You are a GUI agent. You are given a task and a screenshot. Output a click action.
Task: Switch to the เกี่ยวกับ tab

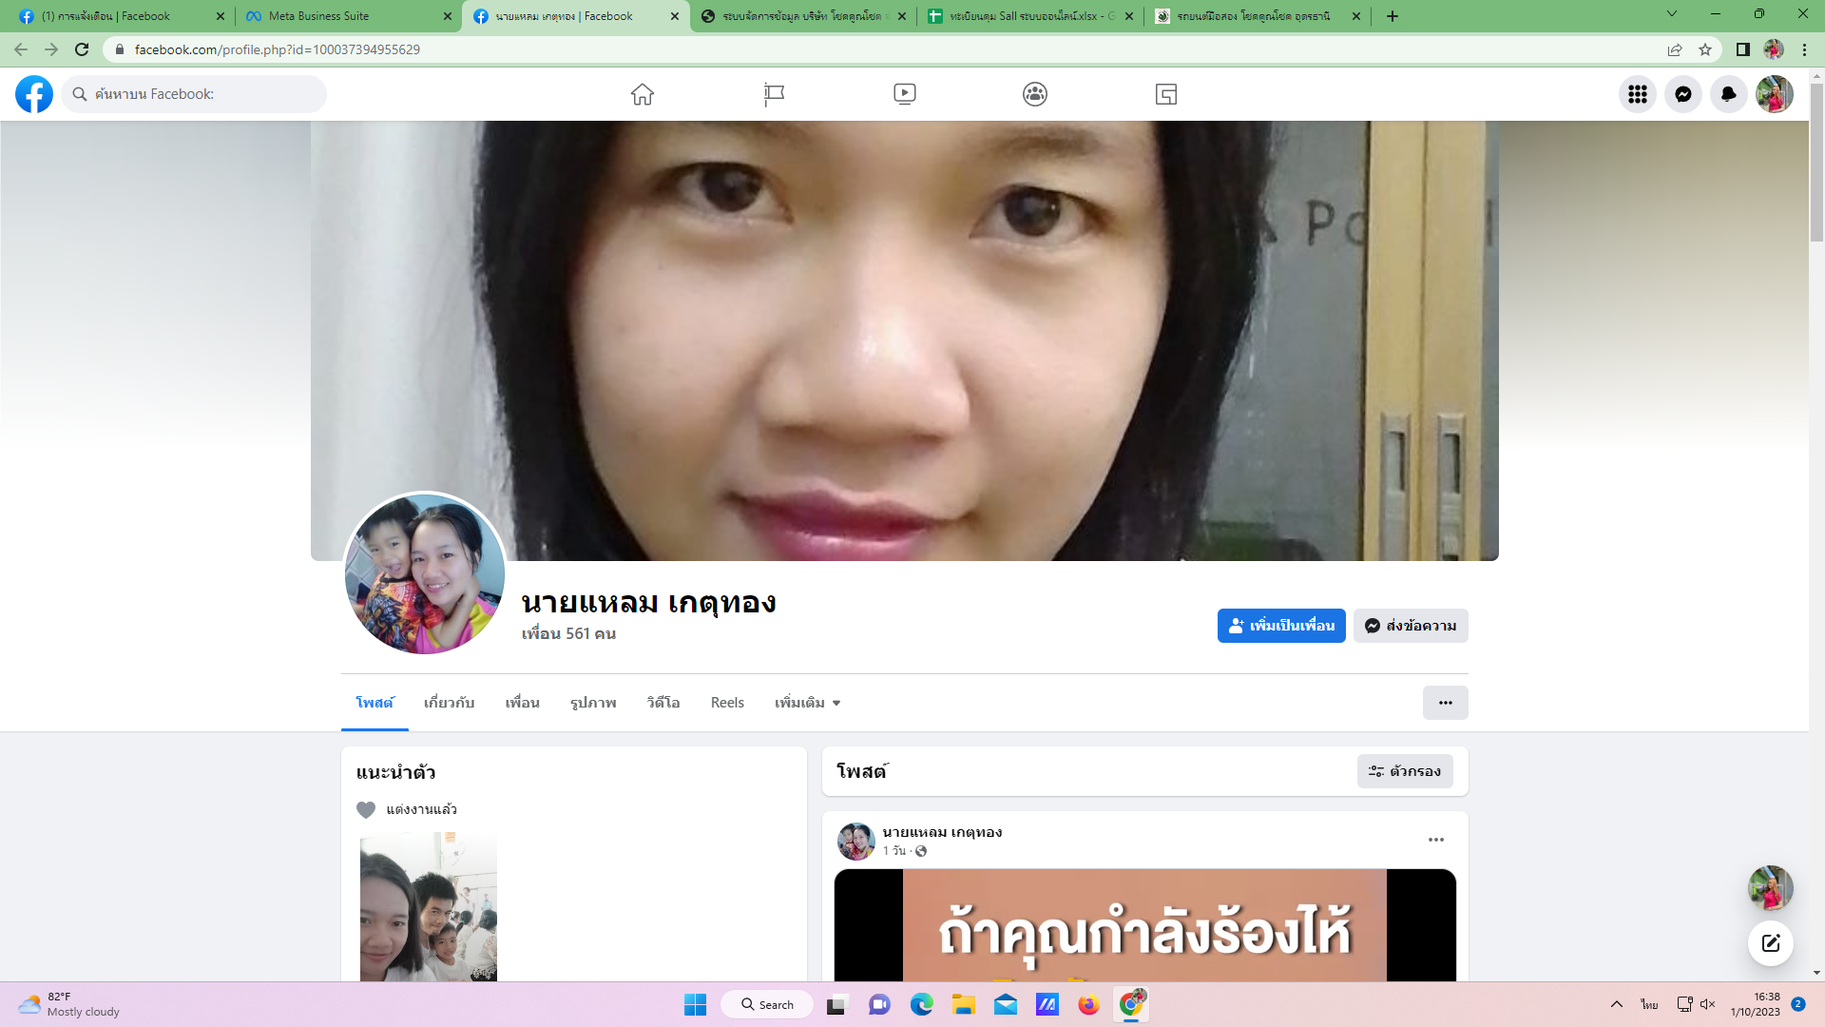[449, 703]
